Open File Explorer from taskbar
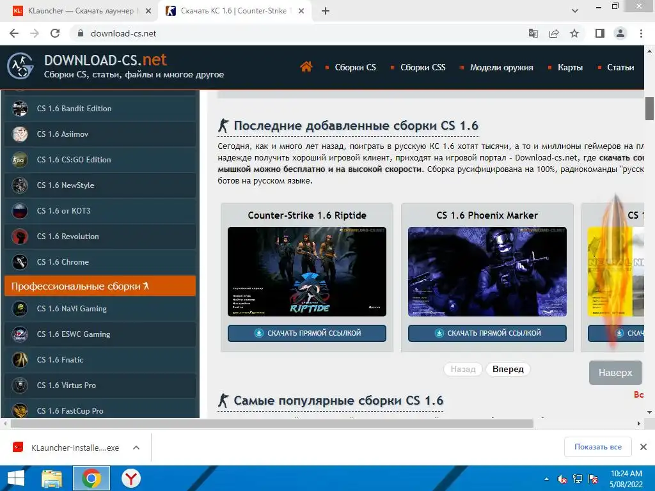This screenshot has height=491, width=655. click(52, 478)
